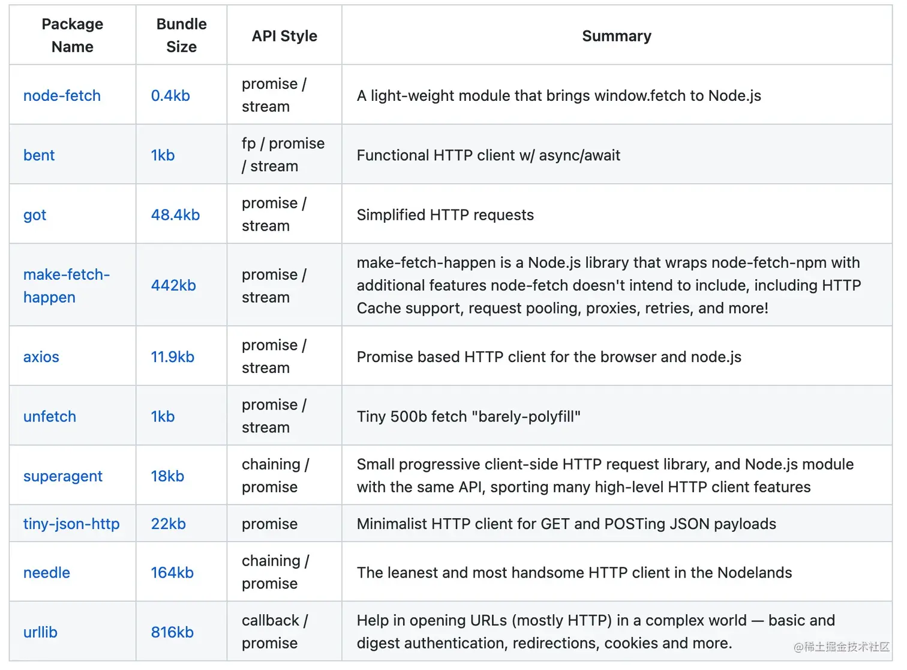Click the 442kb bundle size link
The image size is (907, 670).
(x=173, y=285)
